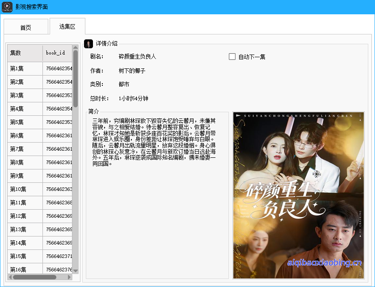Click the small avatar icon beside 详情介绍
The width and height of the screenshot is (375, 287).
pyautogui.click(x=88, y=43)
